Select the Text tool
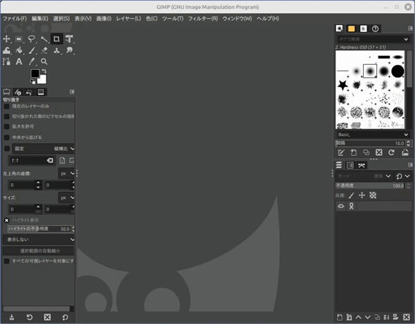Image resolution: width=415 pixels, height=324 pixels. [19, 61]
